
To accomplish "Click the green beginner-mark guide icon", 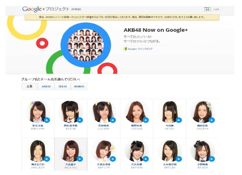I will (x=125, y=49).
